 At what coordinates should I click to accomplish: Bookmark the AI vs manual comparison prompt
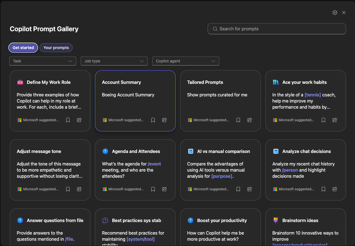pyautogui.click(x=238, y=189)
